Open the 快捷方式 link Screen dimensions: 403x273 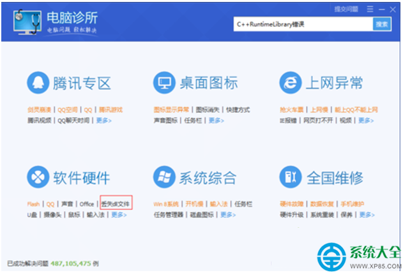238,110
